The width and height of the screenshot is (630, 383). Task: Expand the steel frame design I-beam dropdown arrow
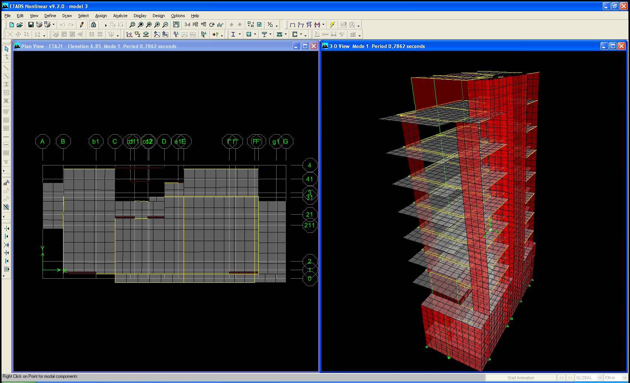tap(240, 35)
